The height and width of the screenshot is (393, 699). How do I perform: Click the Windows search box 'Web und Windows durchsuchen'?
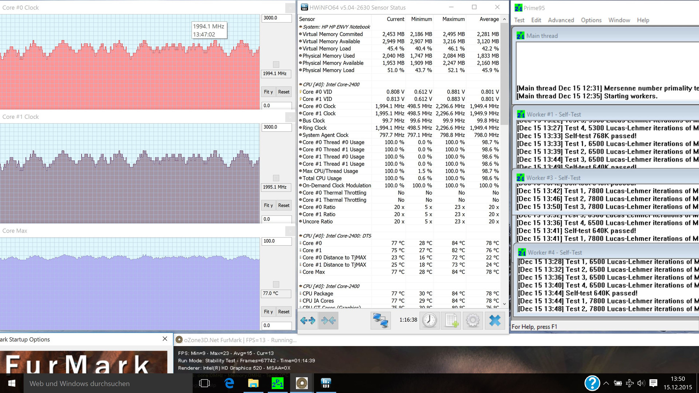tap(108, 383)
